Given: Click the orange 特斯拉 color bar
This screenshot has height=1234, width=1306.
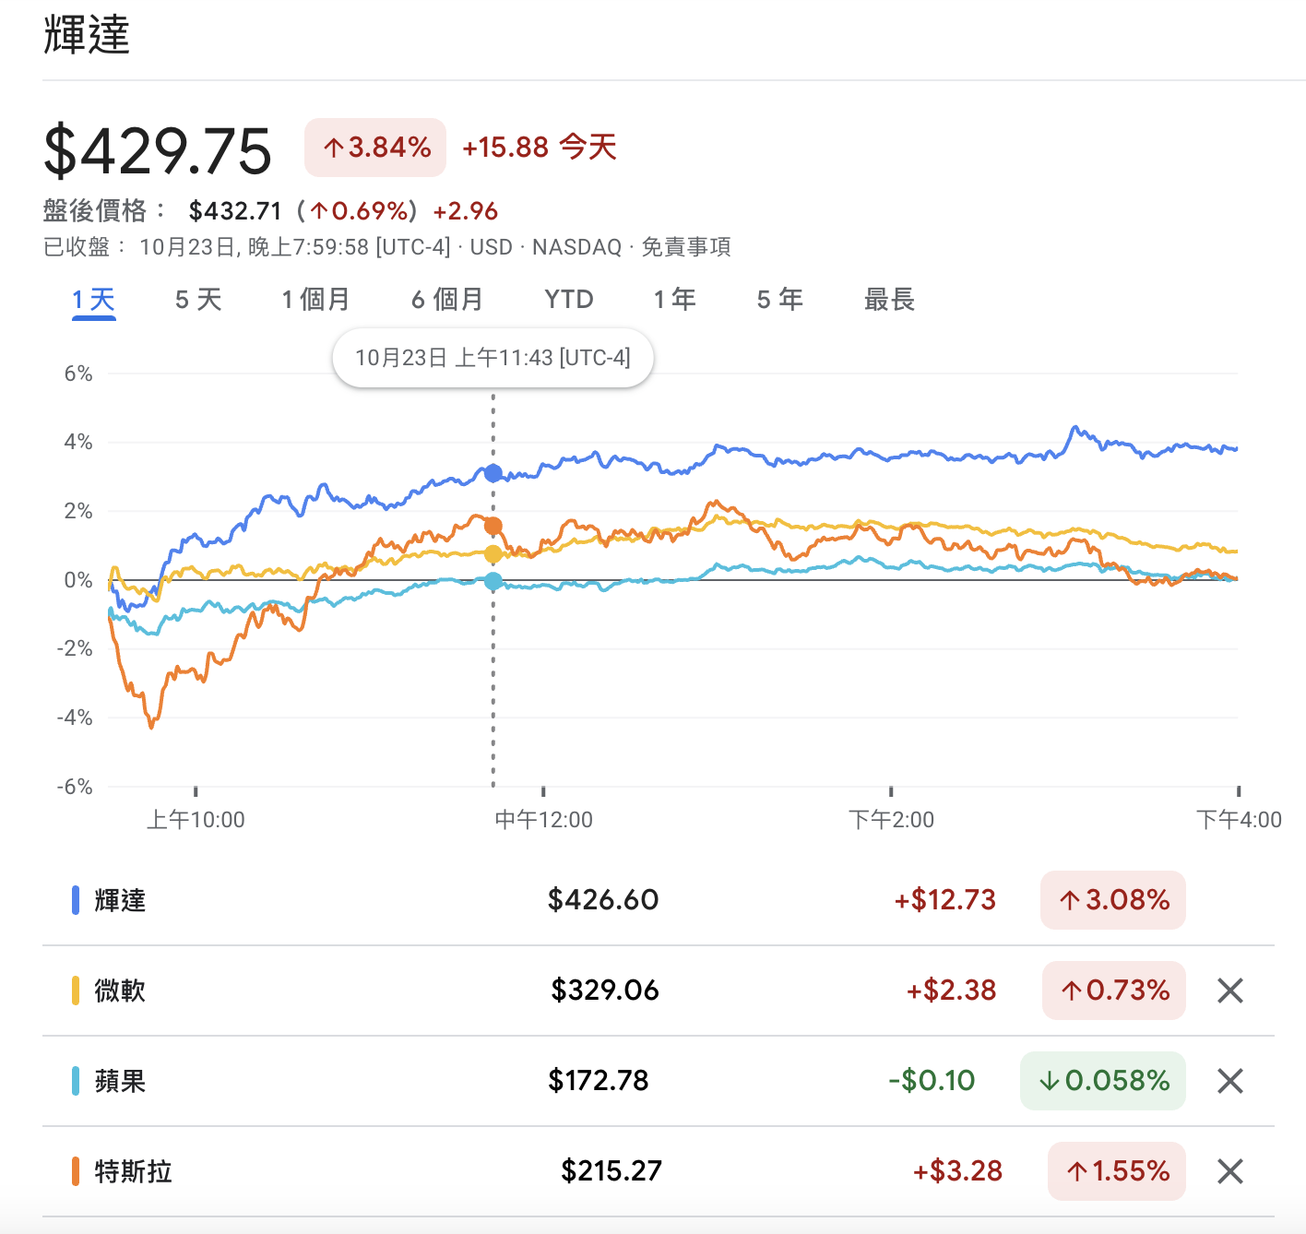Looking at the screenshot, I should 76,1171.
